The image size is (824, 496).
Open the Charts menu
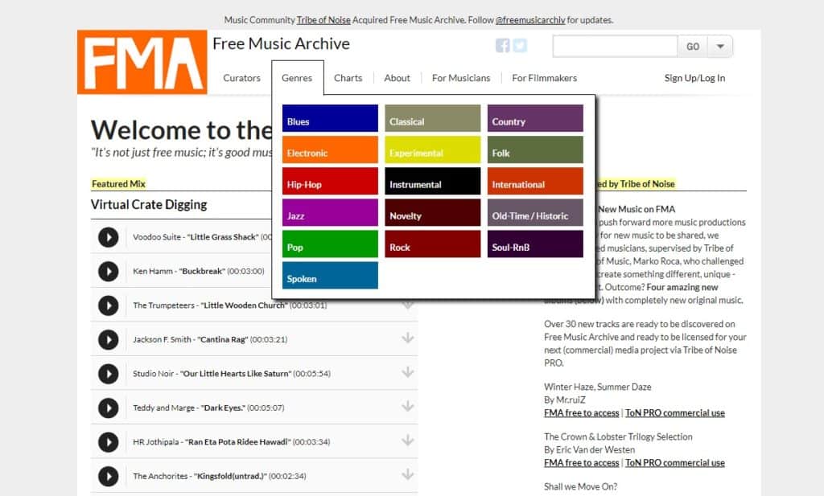pyautogui.click(x=348, y=78)
